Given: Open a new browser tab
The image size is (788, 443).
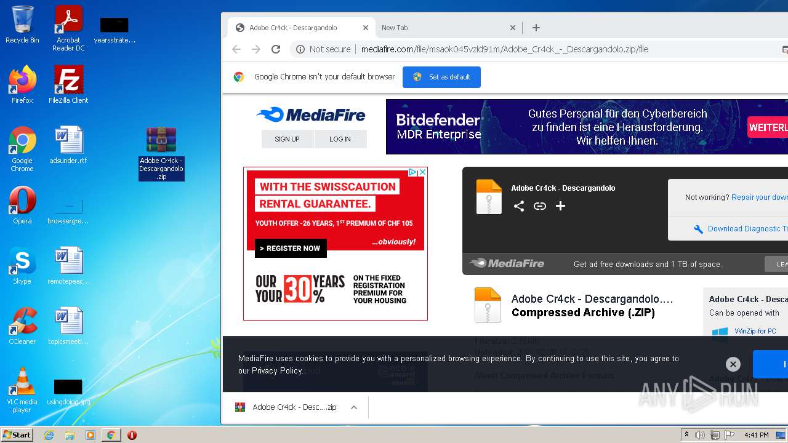Looking at the screenshot, I should click(536, 28).
